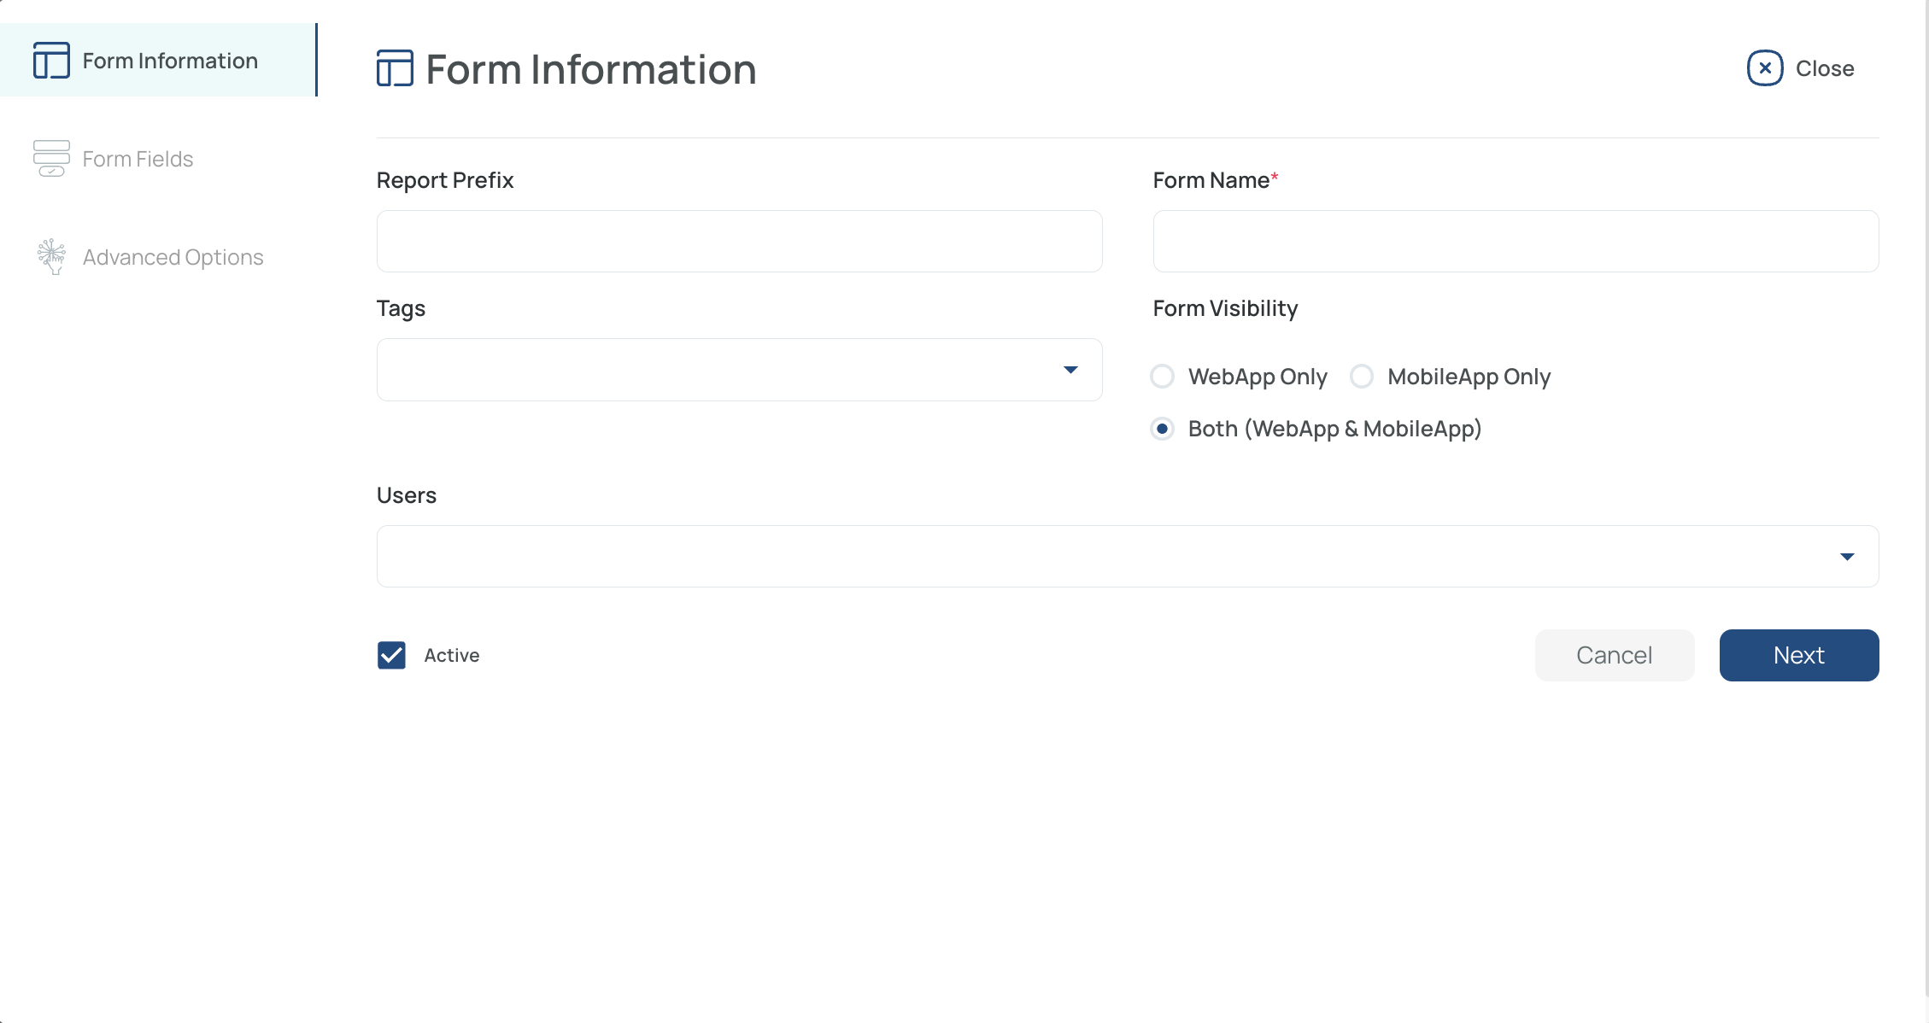This screenshot has height=1023, width=1929.
Task: Click the Form Information sidebar icon
Action: pos(51,61)
